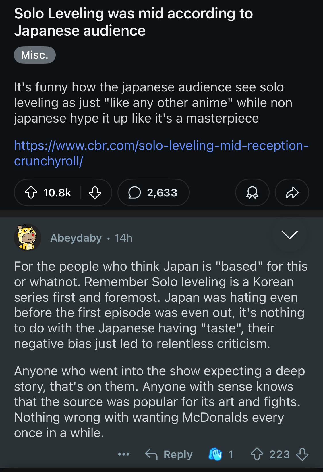323x472 pixels.
Task: Downvote Abeydaby's comment
Action: click(x=302, y=454)
